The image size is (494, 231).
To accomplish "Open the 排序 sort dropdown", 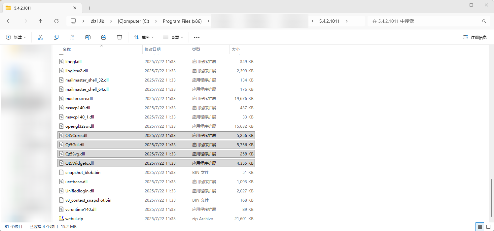I will (144, 37).
